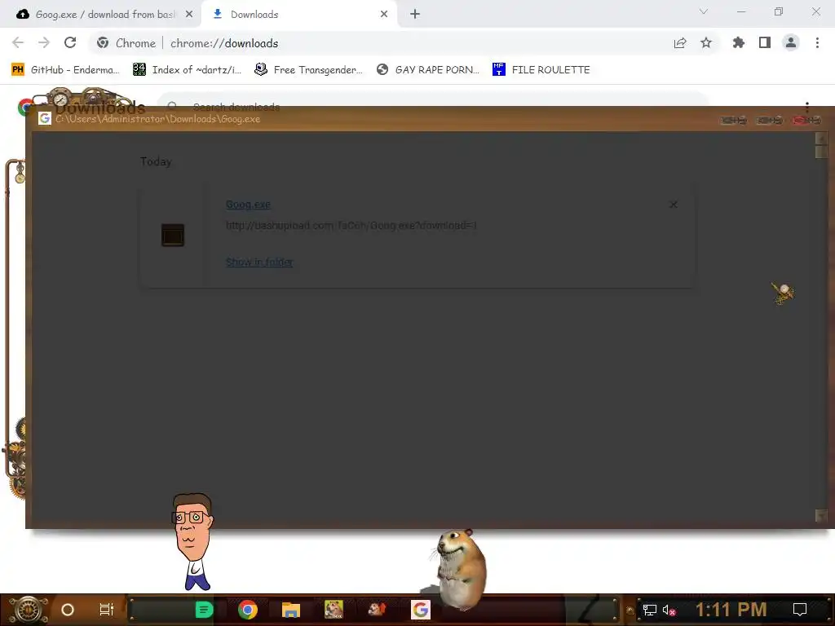Close the Downloads tab
835x626 pixels.
click(x=384, y=15)
